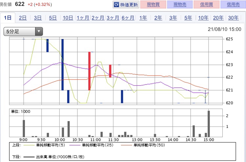The image size is (246, 162).
Task: Switch to the 6ヶ月 chart period
Action: click(x=128, y=18)
